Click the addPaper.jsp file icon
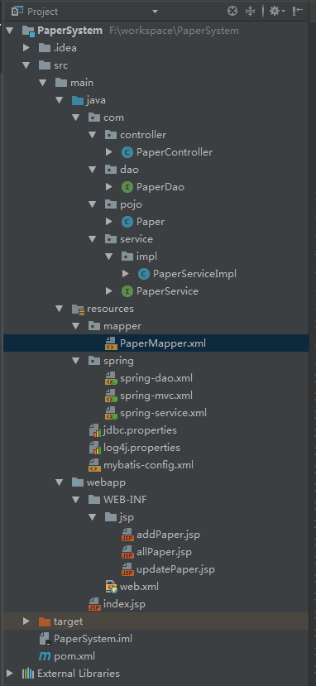 127,535
